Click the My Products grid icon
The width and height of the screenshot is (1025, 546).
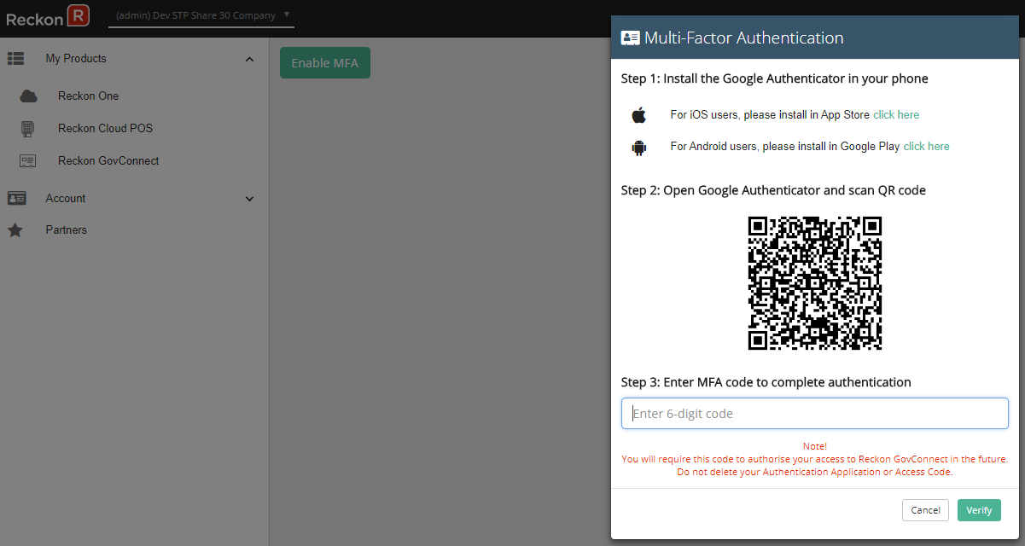point(15,59)
